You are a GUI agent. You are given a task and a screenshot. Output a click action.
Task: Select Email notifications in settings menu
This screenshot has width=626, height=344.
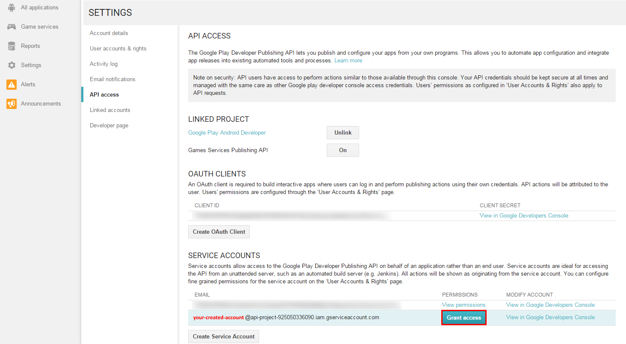112,79
